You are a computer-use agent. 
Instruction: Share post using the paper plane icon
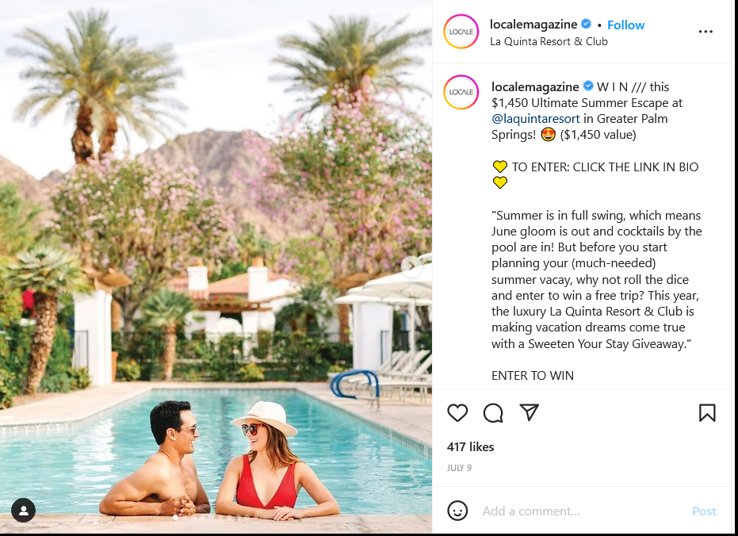click(529, 412)
